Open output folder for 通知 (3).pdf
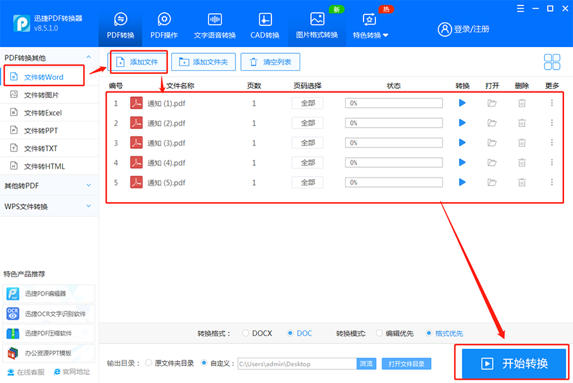Image resolution: width=573 pixels, height=383 pixels. click(x=492, y=143)
